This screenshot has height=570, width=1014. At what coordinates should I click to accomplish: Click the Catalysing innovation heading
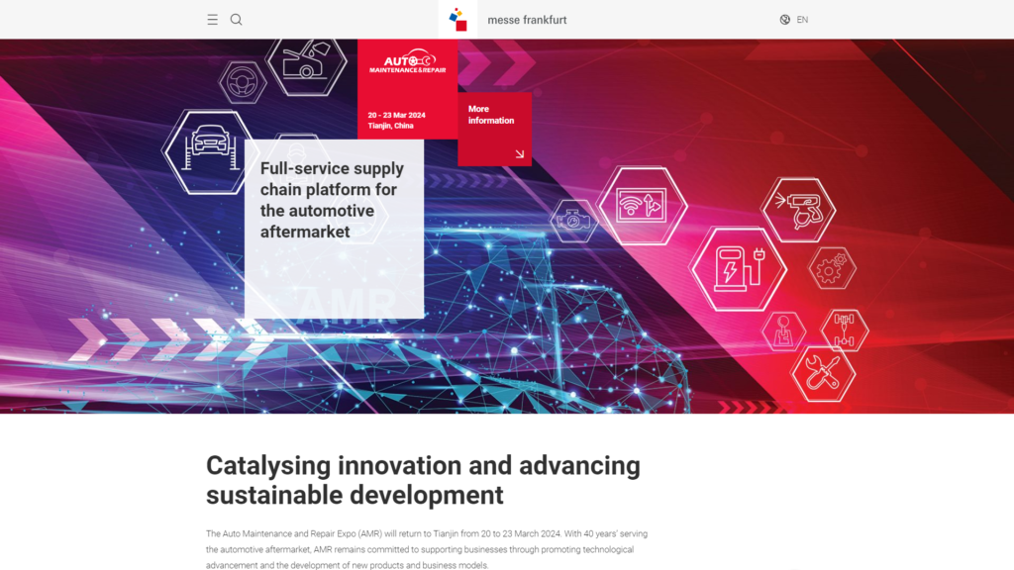(x=423, y=480)
